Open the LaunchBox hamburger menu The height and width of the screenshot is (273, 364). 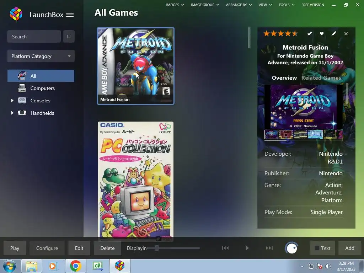pos(70,15)
